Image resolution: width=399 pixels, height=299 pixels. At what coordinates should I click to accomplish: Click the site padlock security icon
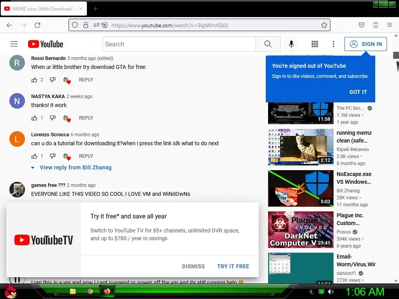pyautogui.click(x=86, y=25)
